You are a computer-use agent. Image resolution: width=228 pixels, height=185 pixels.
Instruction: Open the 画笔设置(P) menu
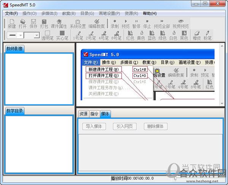tap(109, 14)
